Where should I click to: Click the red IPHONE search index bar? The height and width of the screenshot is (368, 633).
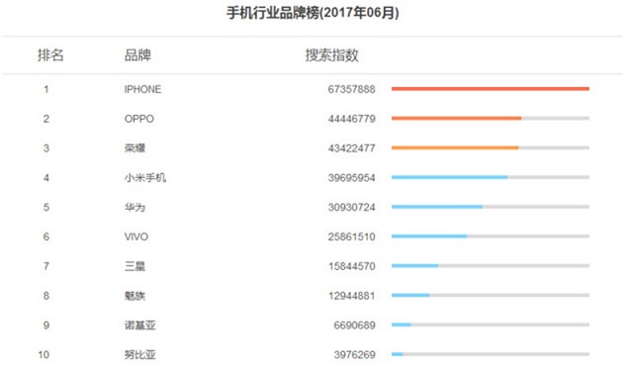[x=491, y=88]
